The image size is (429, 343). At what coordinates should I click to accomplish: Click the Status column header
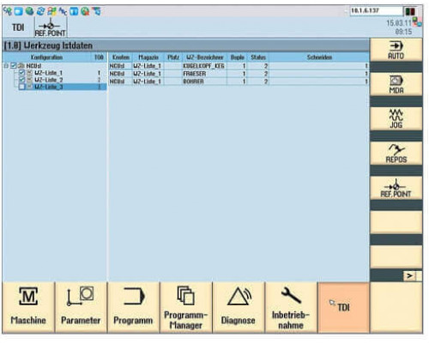click(258, 57)
